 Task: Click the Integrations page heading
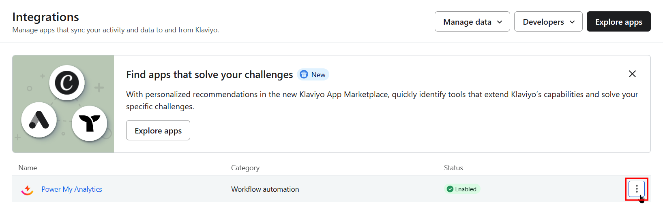tap(45, 17)
